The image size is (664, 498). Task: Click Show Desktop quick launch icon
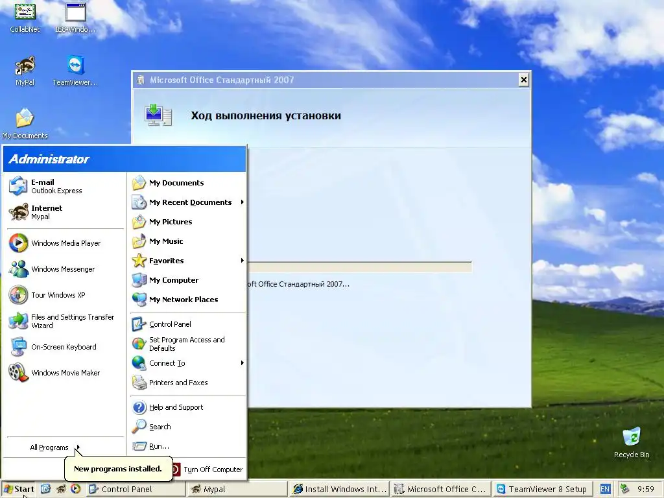point(46,489)
